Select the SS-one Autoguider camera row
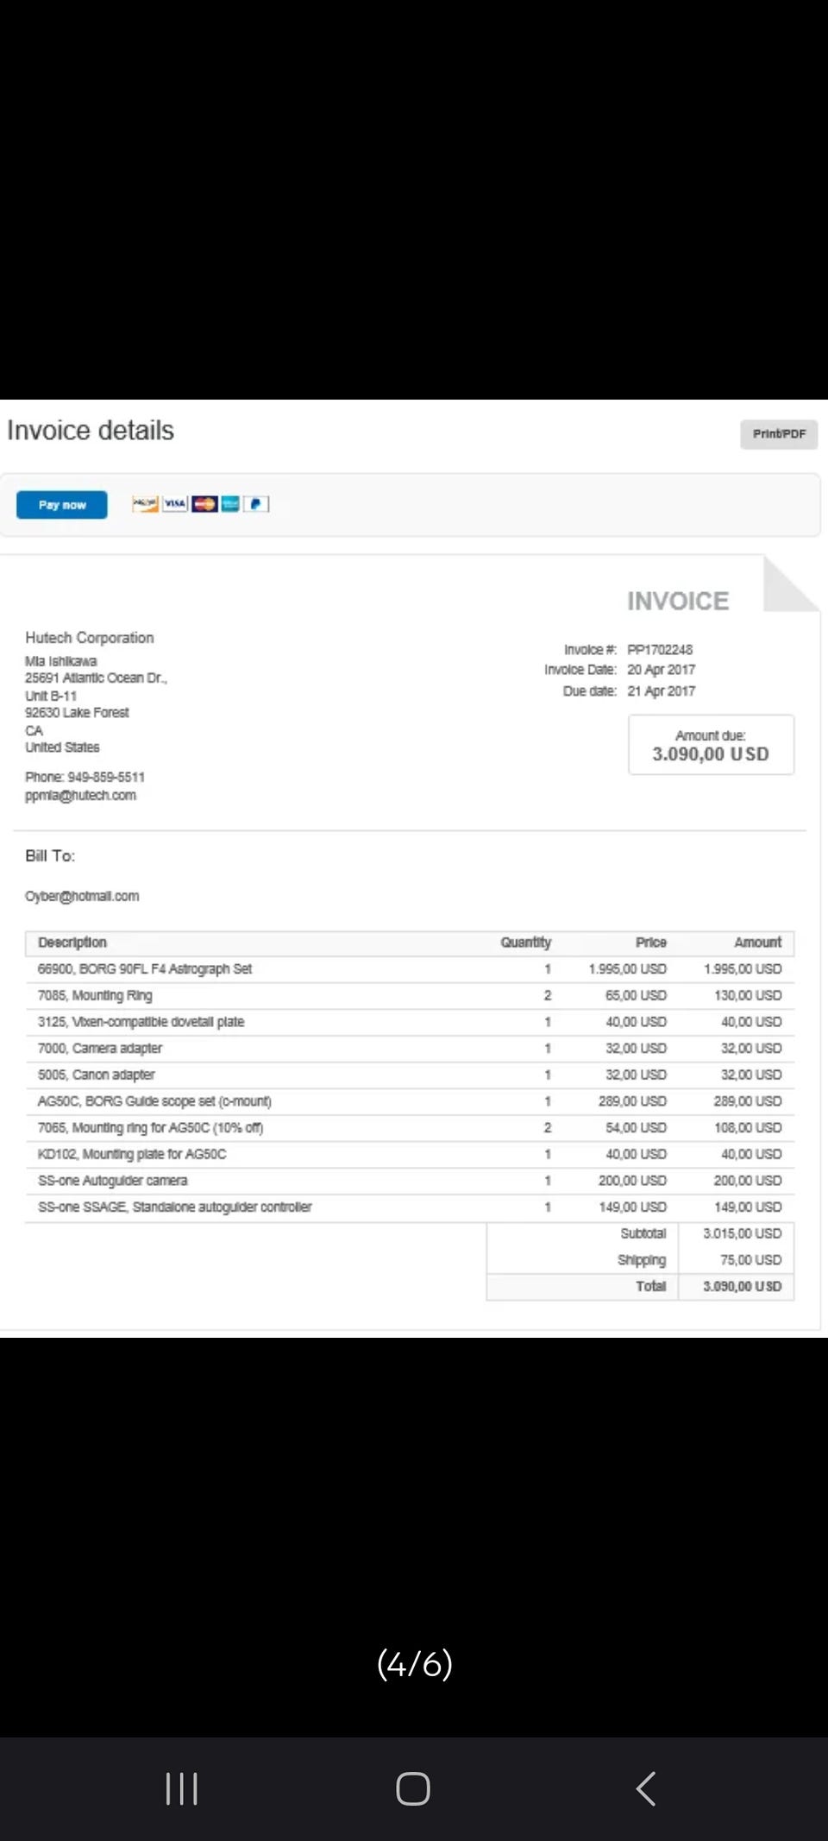Image resolution: width=828 pixels, height=1841 pixels. (410, 1181)
